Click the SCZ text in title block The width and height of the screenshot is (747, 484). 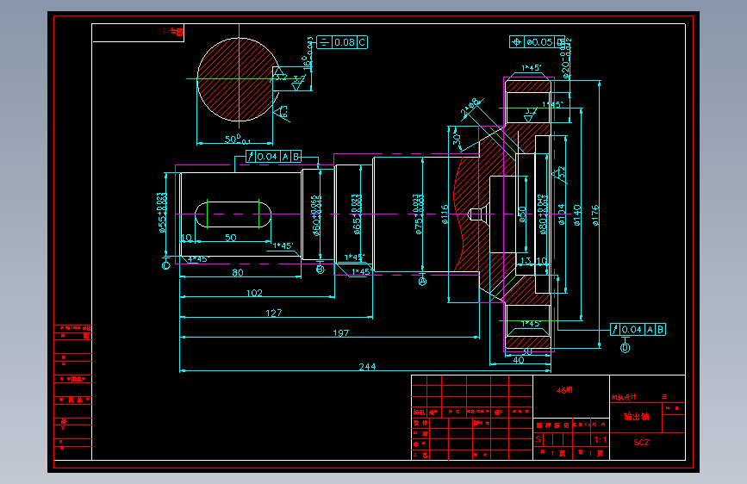641,442
